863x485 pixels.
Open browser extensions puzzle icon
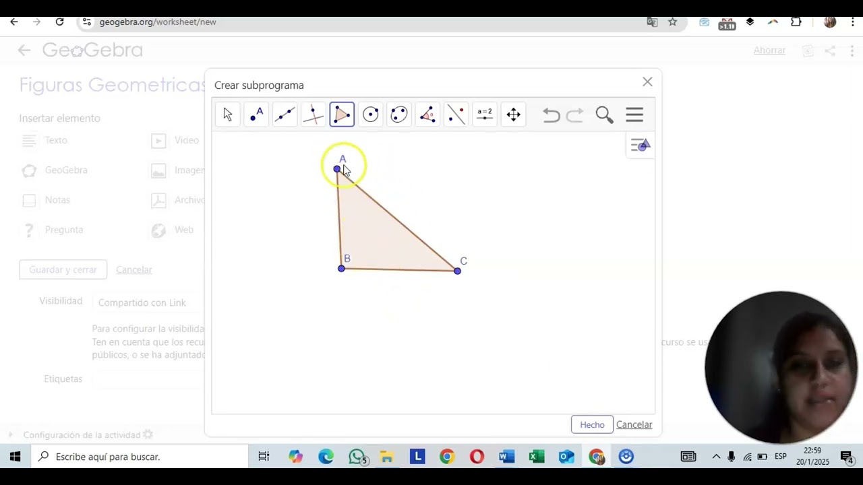796,22
